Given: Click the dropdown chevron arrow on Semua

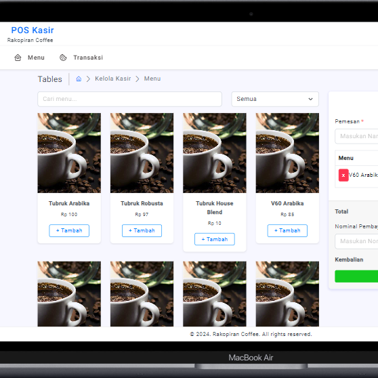Looking at the screenshot, I should [310, 99].
